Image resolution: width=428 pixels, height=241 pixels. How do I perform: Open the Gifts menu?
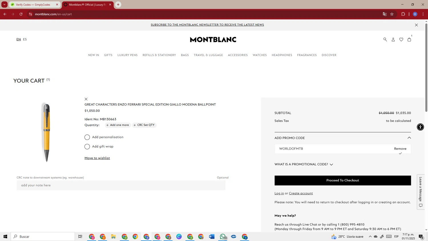coord(108,55)
